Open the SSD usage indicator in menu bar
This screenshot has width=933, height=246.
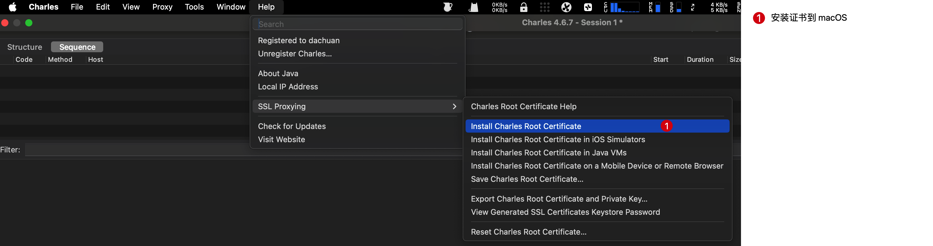pos(676,7)
